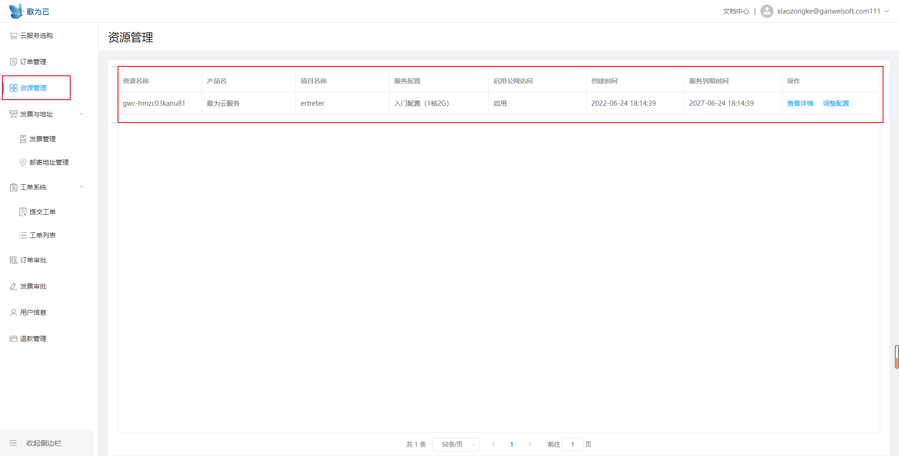Image resolution: width=899 pixels, height=456 pixels.
Task: Click 调整配置 link for gwc-hmzc03kanu81
Action: coord(836,103)
